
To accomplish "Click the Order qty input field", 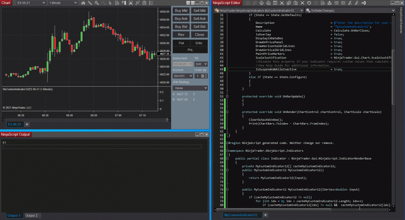I will [197, 76].
